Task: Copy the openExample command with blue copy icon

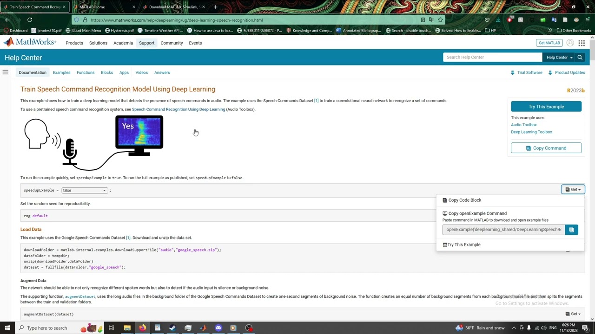Action: tap(571, 230)
